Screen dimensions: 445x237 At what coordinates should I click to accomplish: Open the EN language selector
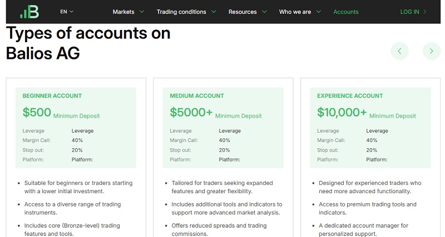(67, 12)
